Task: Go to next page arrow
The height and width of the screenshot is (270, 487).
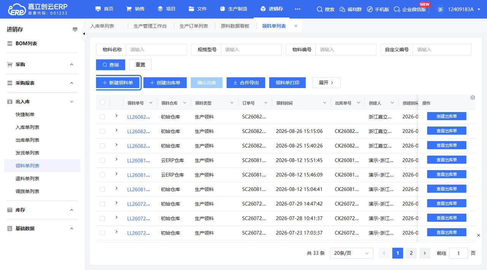Action: tap(425, 253)
